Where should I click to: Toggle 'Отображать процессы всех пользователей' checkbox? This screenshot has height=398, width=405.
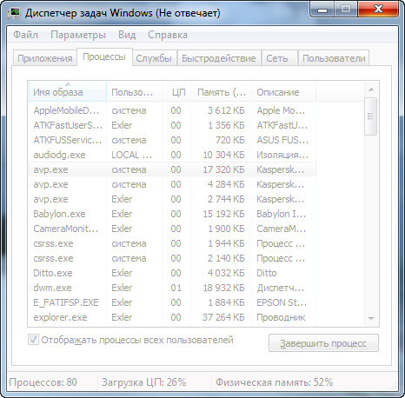tap(33, 340)
